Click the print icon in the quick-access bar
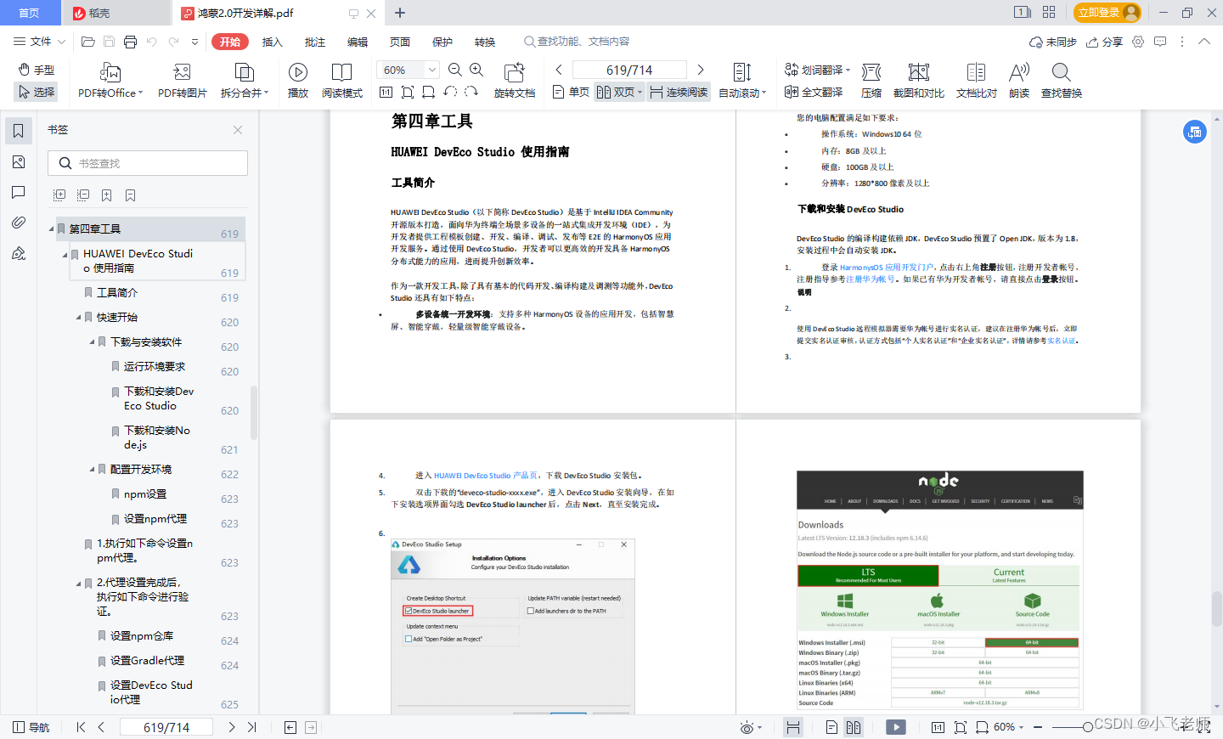This screenshot has height=739, width=1223. (130, 42)
